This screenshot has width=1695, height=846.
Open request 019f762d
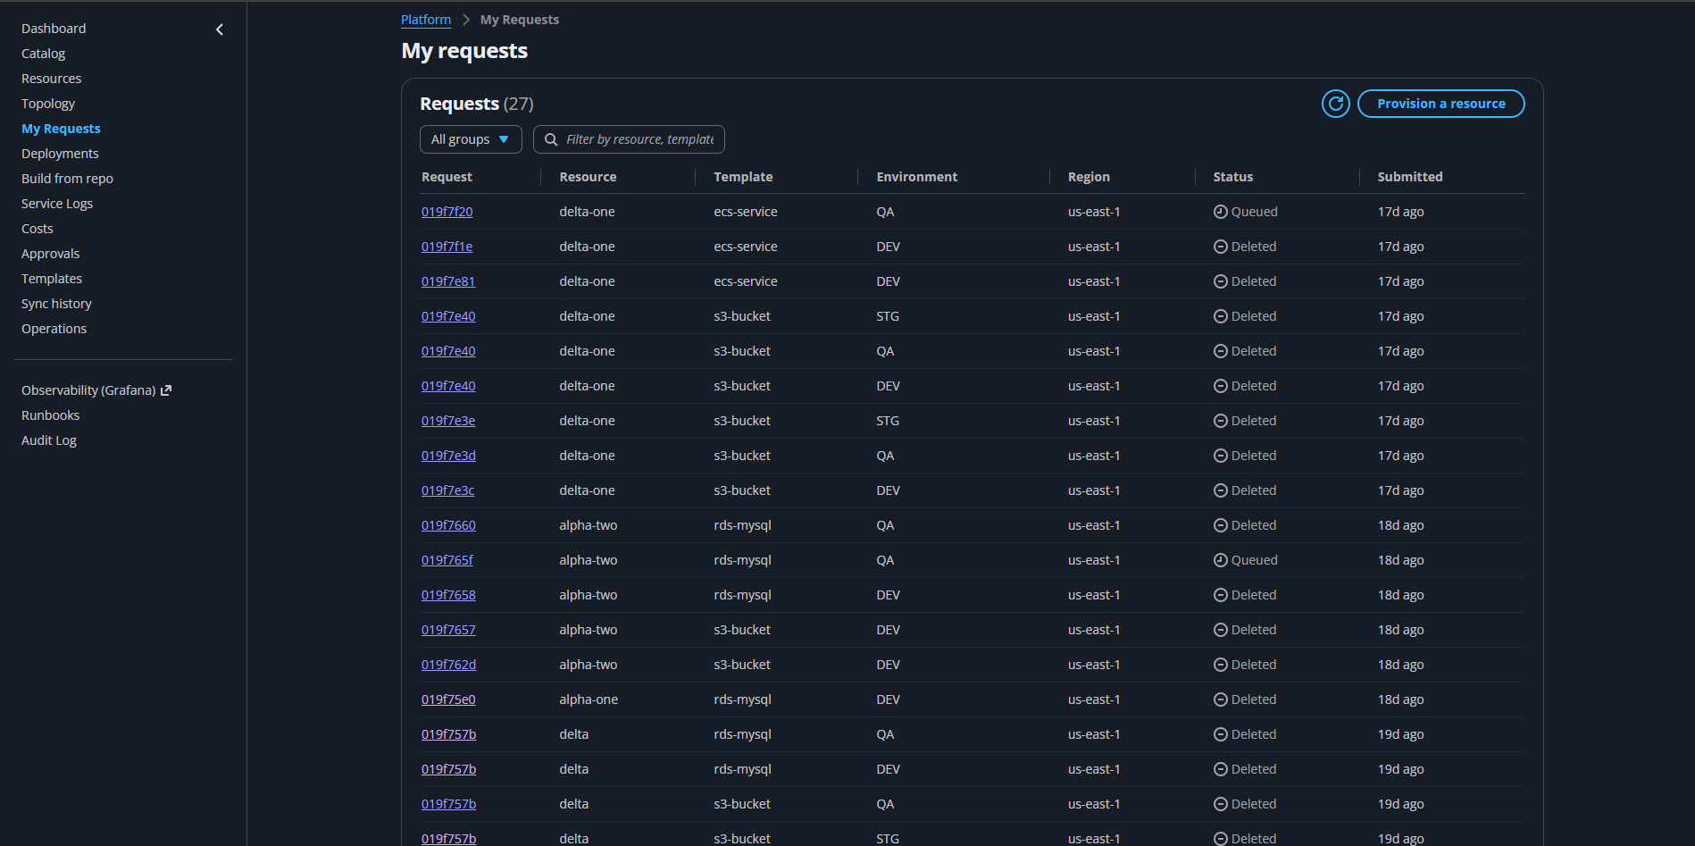point(448,665)
